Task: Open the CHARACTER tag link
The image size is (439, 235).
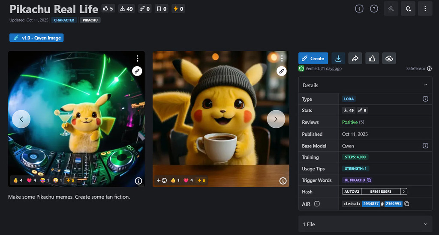Action: click(64, 20)
